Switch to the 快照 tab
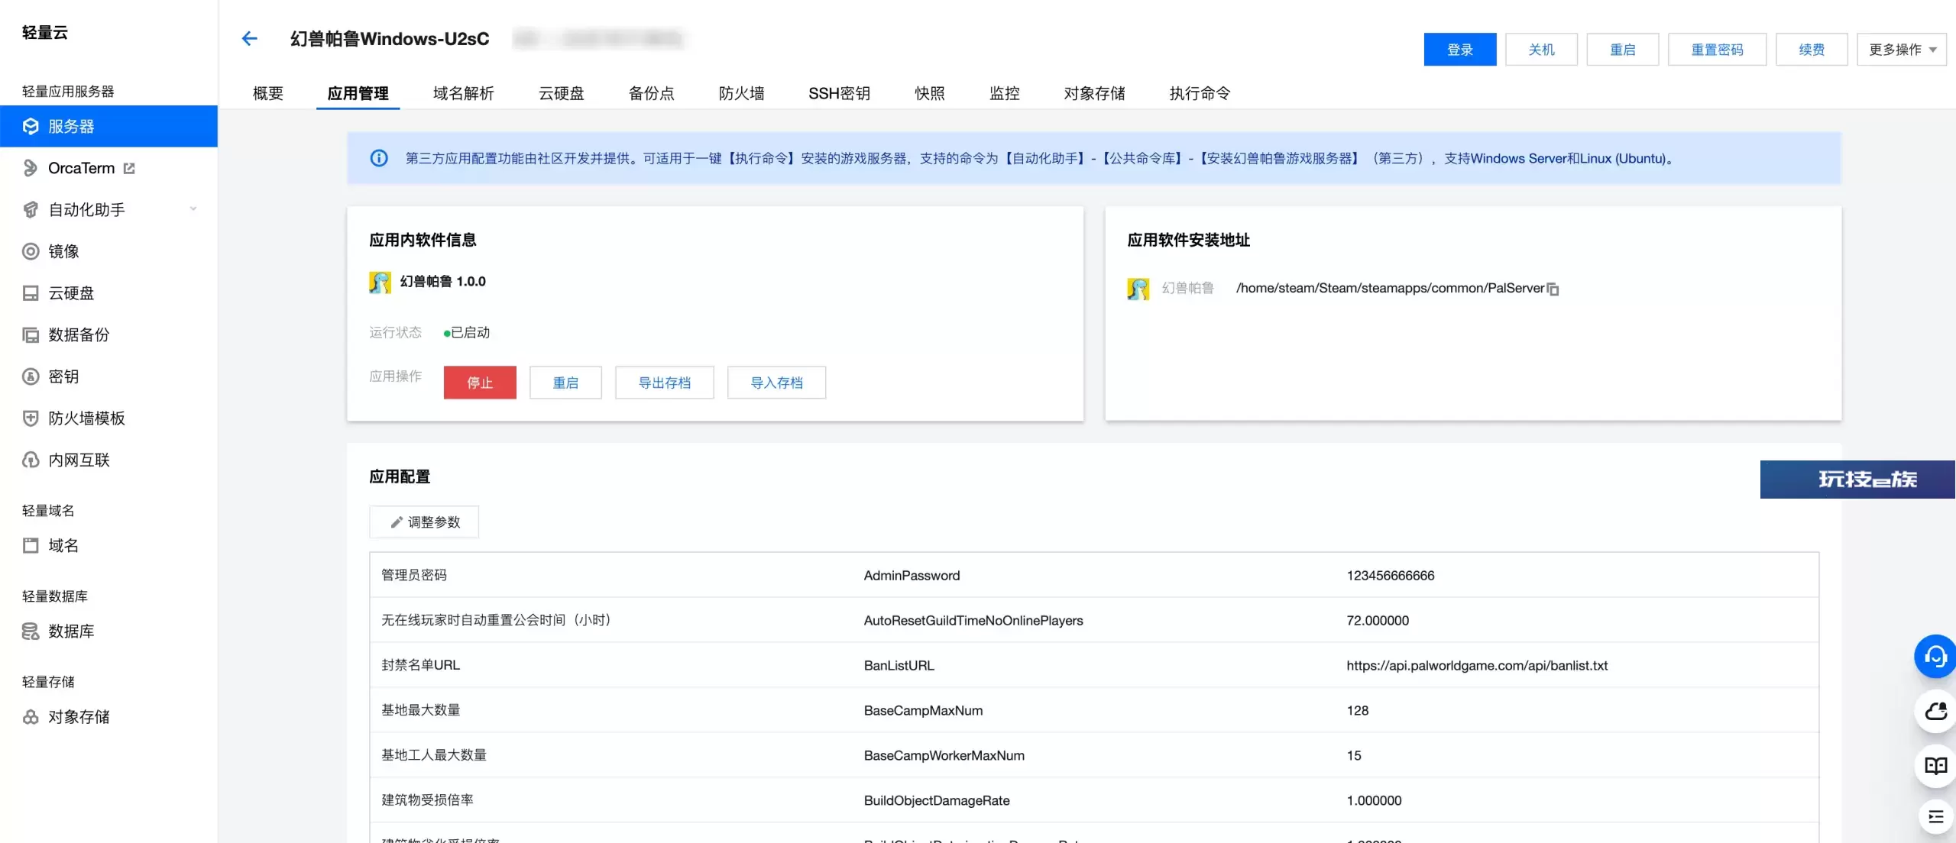This screenshot has width=1956, height=843. click(x=929, y=93)
